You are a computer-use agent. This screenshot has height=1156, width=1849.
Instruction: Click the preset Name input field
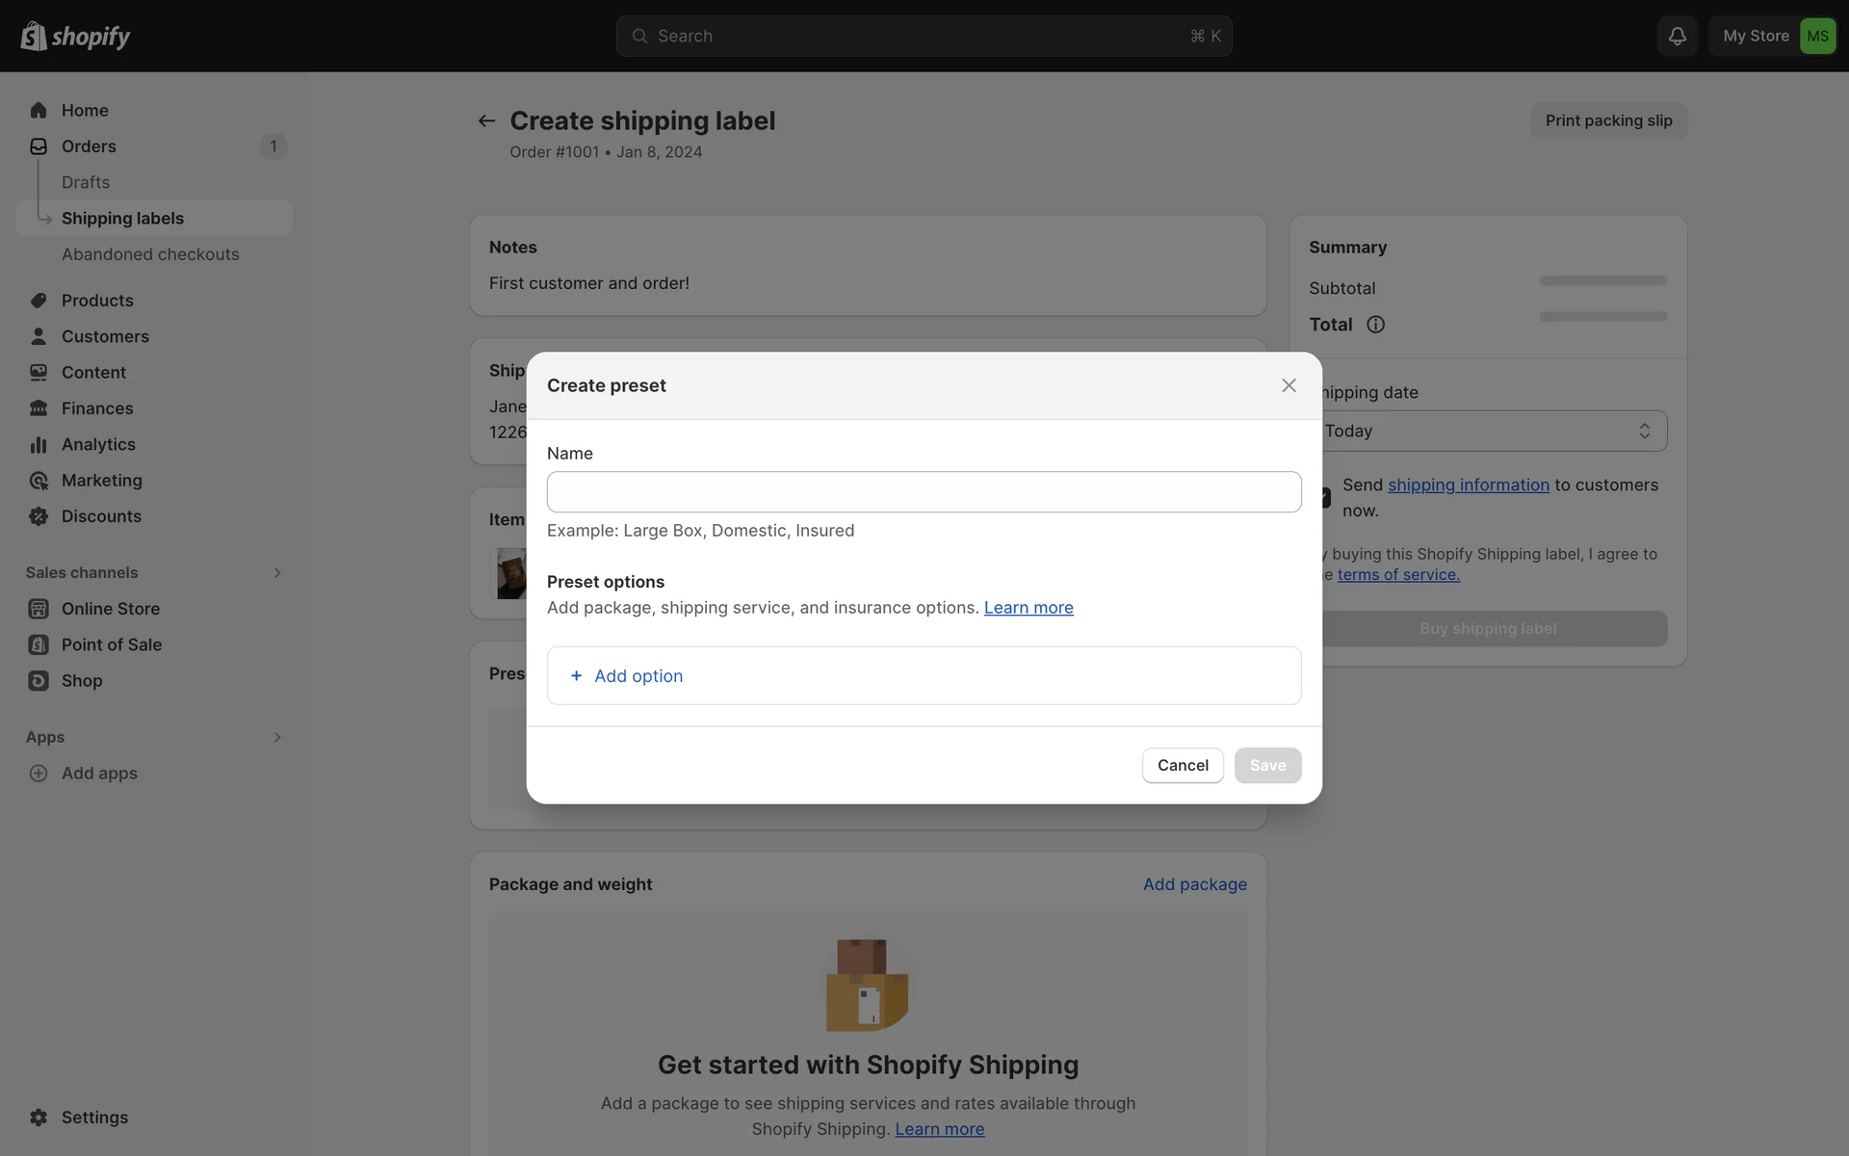coord(924,491)
